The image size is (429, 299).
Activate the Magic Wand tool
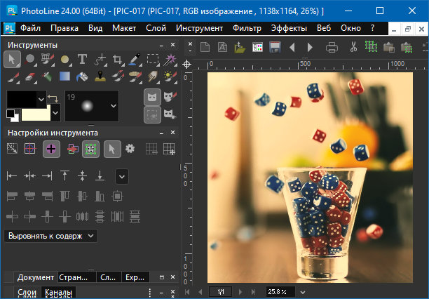coord(170,59)
